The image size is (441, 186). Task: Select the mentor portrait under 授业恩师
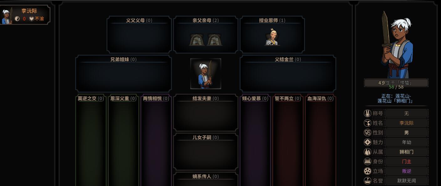pos(272,37)
